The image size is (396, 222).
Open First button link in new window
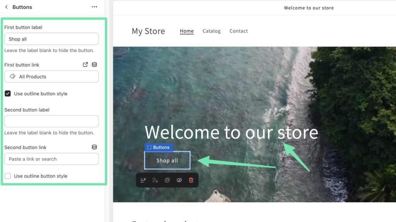click(x=85, y=65)
